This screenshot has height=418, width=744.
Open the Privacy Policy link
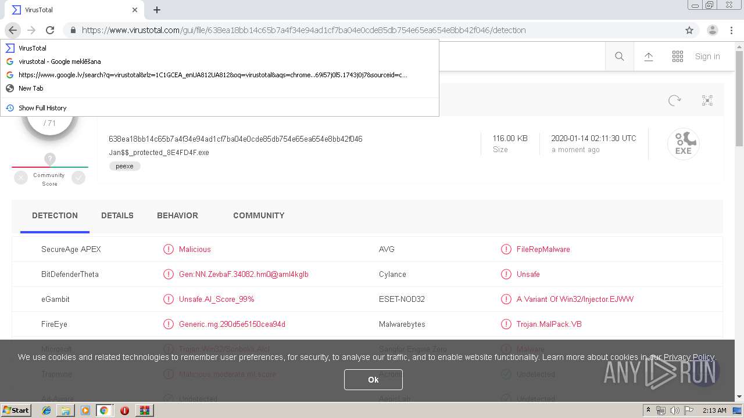point(689,357)
